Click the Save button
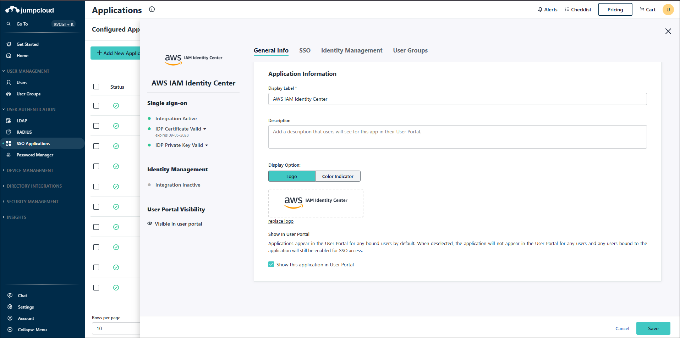The width and height of the screenshot is (680, 338). (653, 328)
